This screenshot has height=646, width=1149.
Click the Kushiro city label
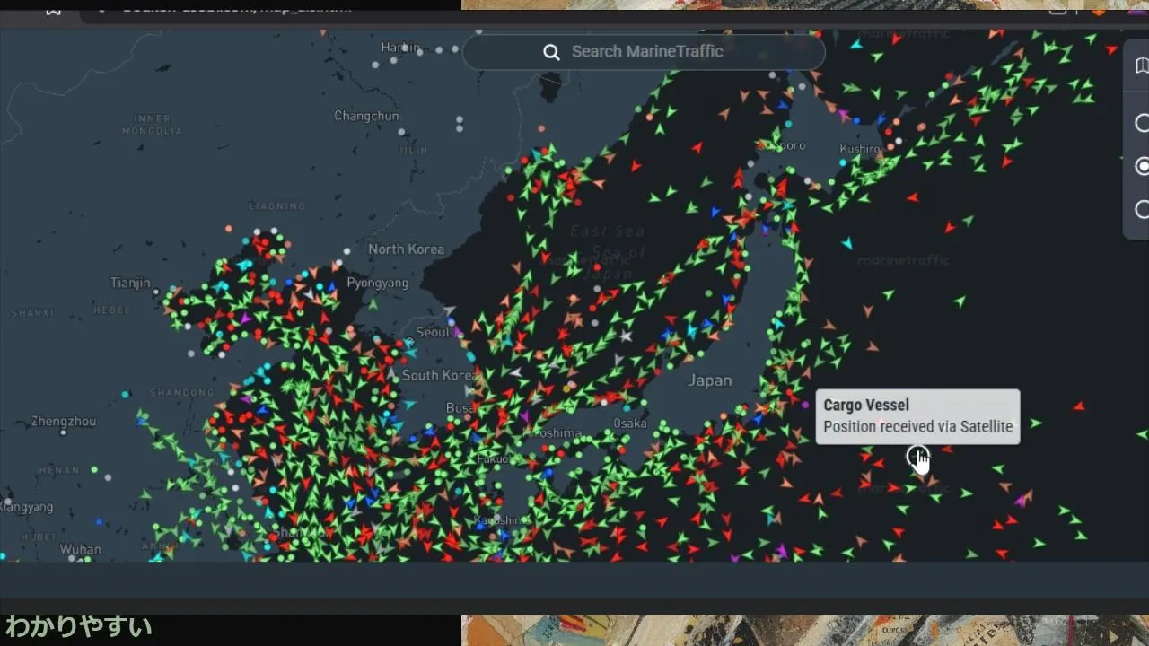860,149
